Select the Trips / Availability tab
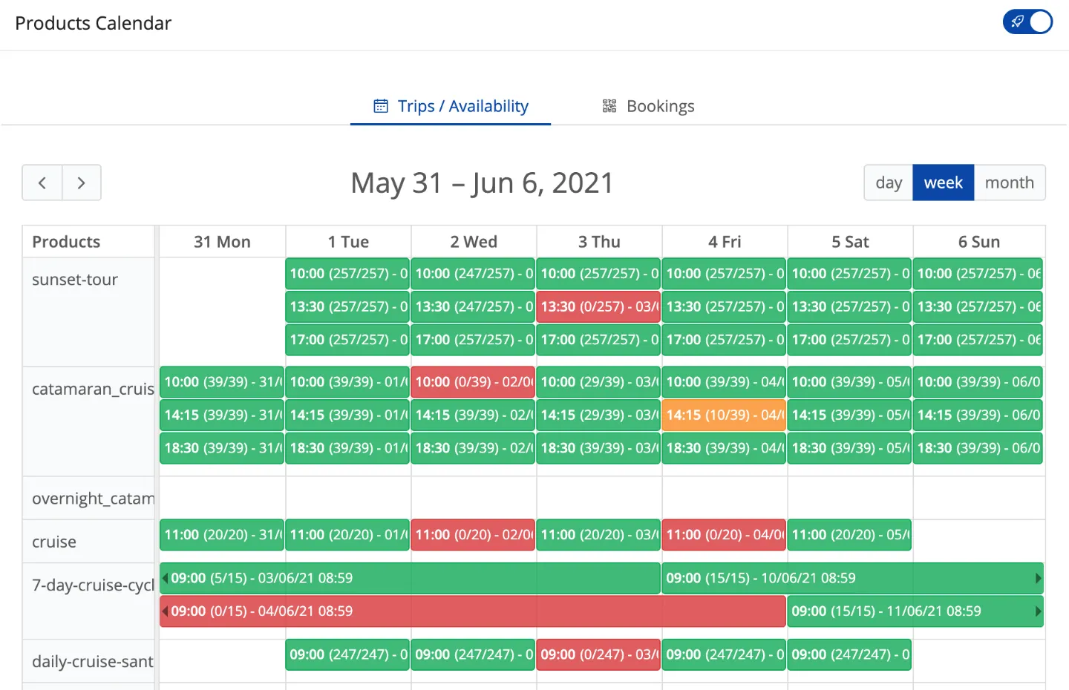1069x690 pixels. (x=451, y=106)
